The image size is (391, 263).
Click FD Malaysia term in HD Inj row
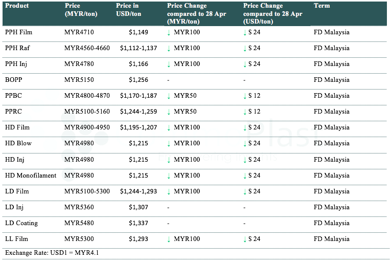[x=331, y=160]
